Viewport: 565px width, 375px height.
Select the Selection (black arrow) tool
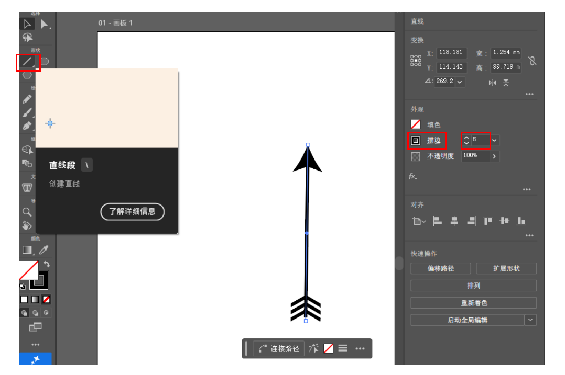tap(27, 24)
